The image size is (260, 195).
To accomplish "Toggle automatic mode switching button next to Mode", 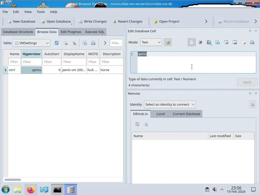I will [x=168, y=42].
